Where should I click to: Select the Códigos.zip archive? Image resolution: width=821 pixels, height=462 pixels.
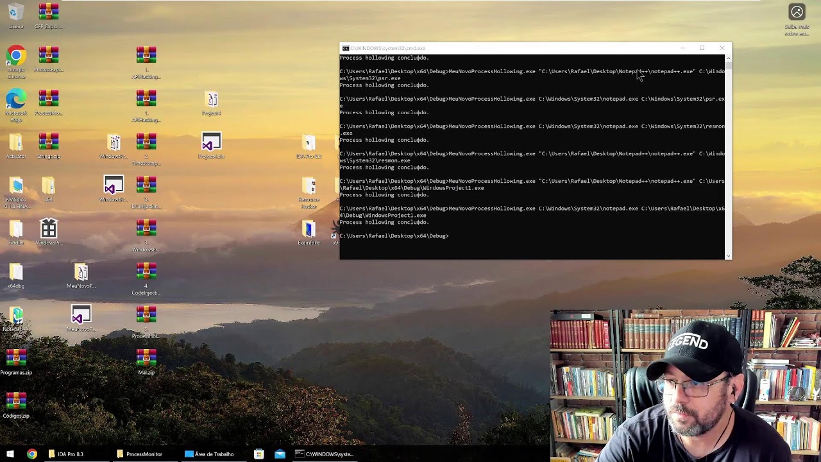point(16,402)
